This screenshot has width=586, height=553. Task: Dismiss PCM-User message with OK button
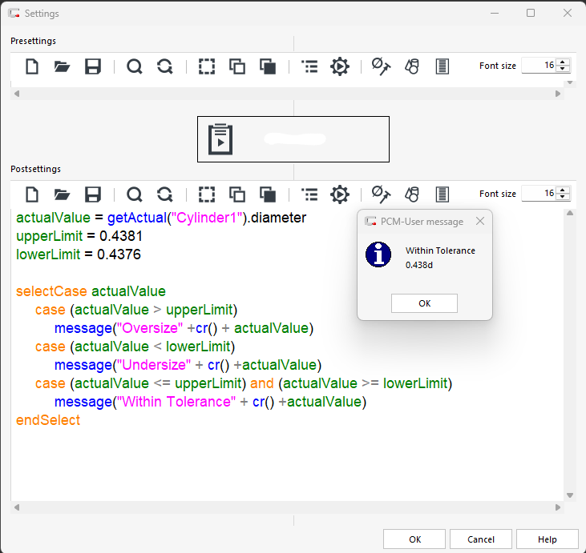point(424,303)
